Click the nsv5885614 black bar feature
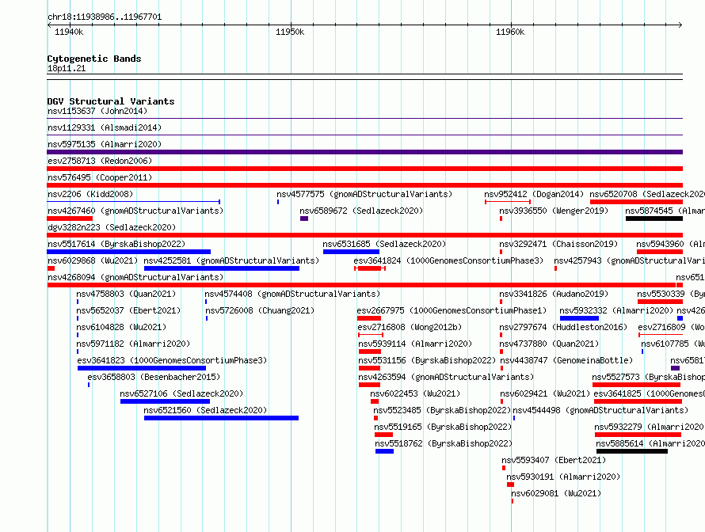 (x=631, y=451)
